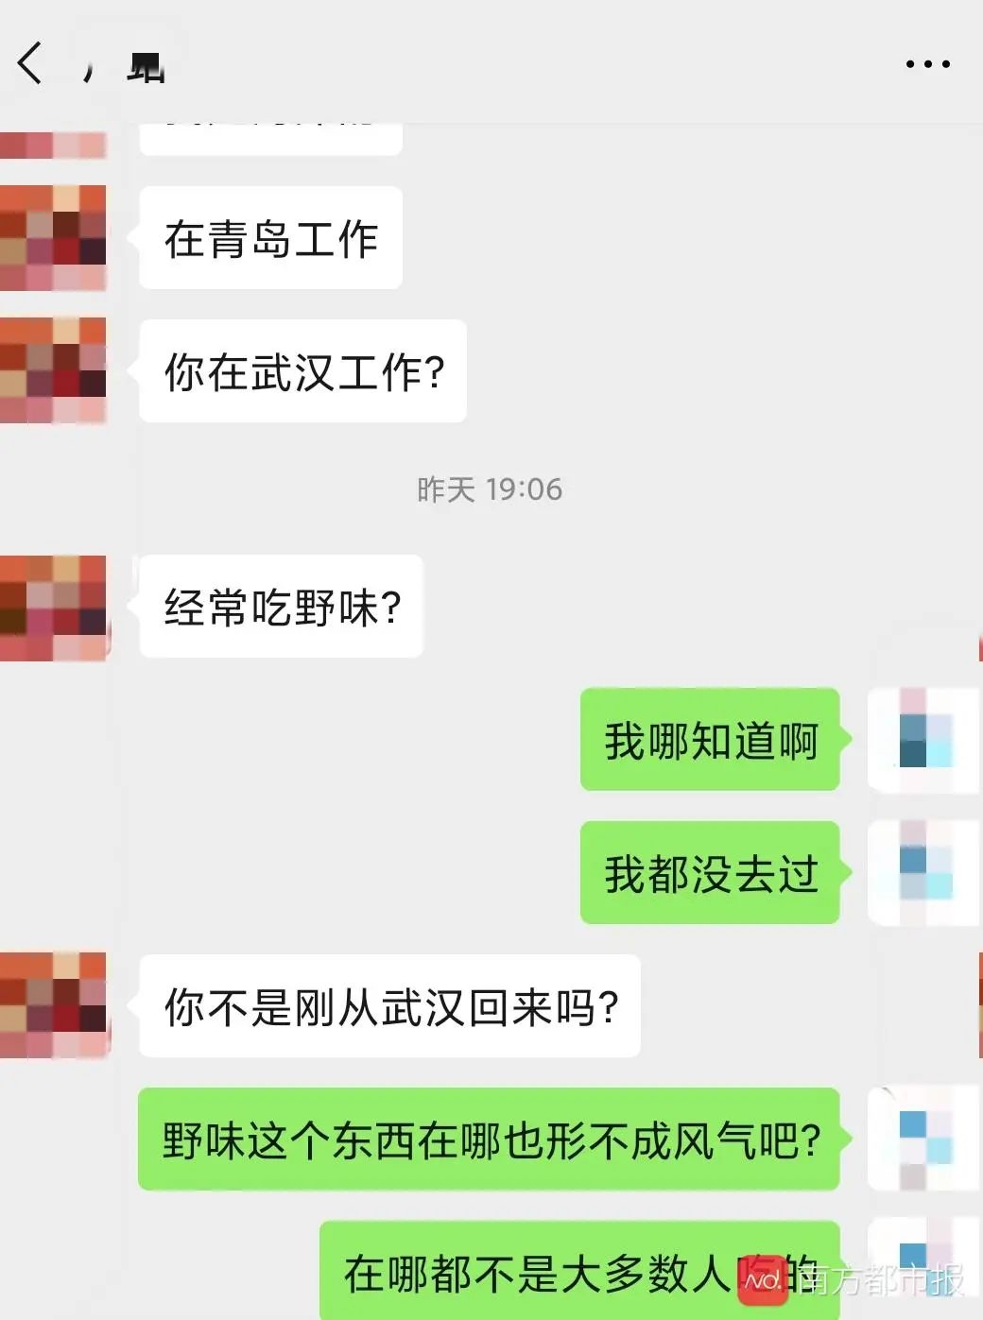Tap the back arrow in the header
Screen dimensions: 983x1320
click(30, 63)
